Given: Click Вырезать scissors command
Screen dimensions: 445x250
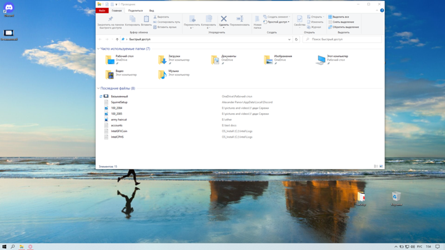Looking at the screenshot, I should [161, 17].
